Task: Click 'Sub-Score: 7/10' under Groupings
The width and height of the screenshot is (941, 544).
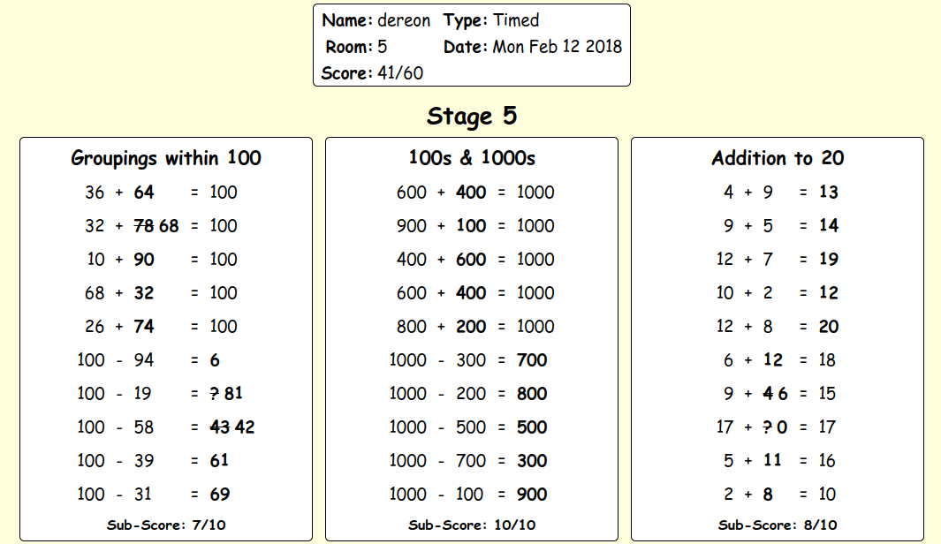Action: 166,525
